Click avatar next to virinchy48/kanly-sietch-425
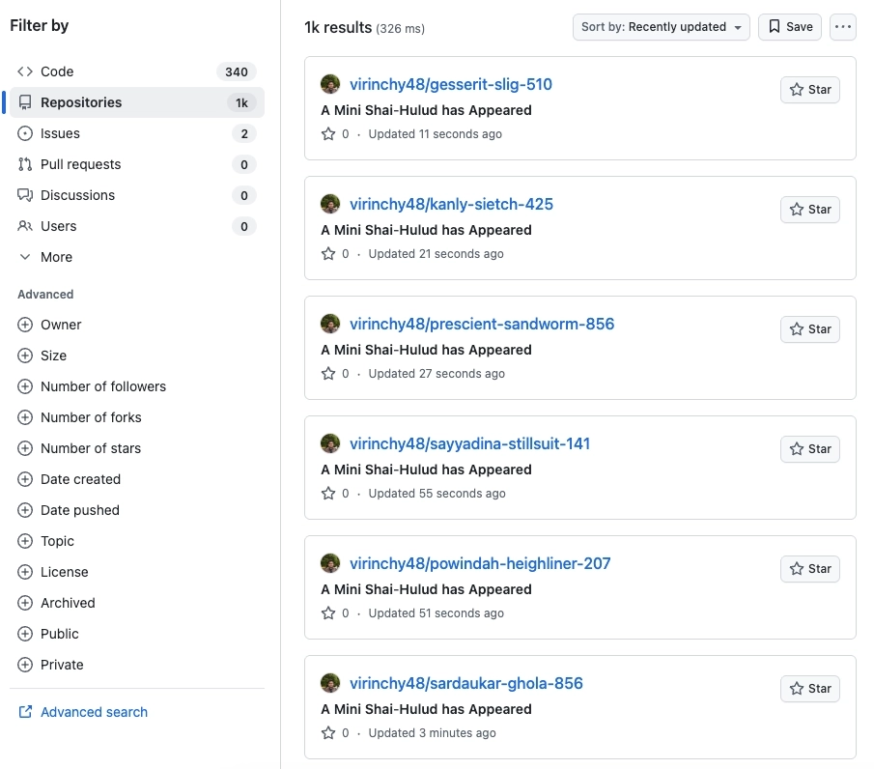Viewport: 874px width, 769px height. 330,204
